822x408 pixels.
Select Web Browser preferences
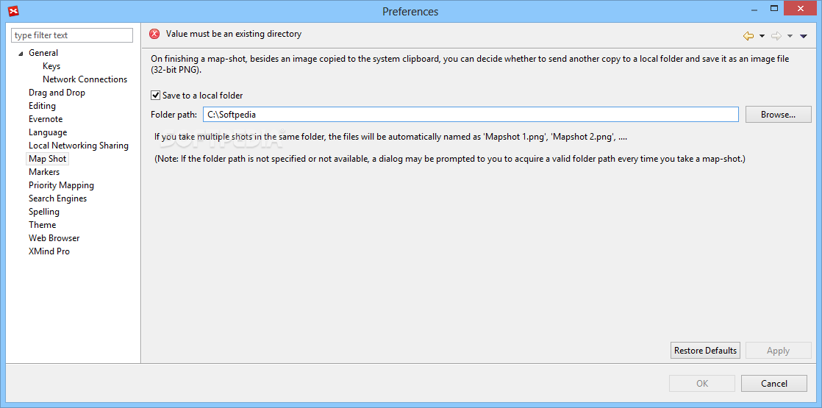54,238
